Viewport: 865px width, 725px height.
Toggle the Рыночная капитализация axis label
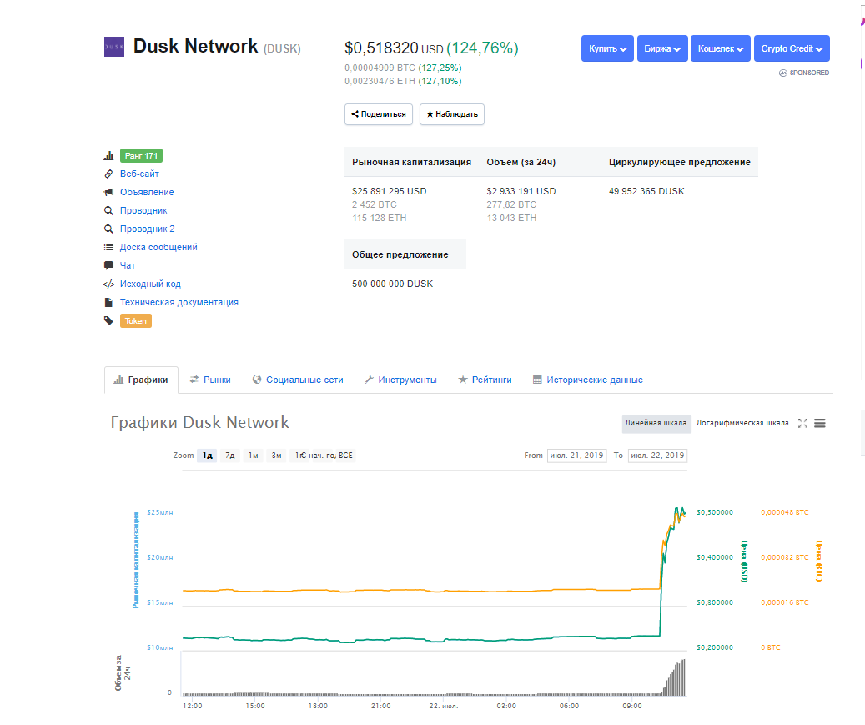136,560
